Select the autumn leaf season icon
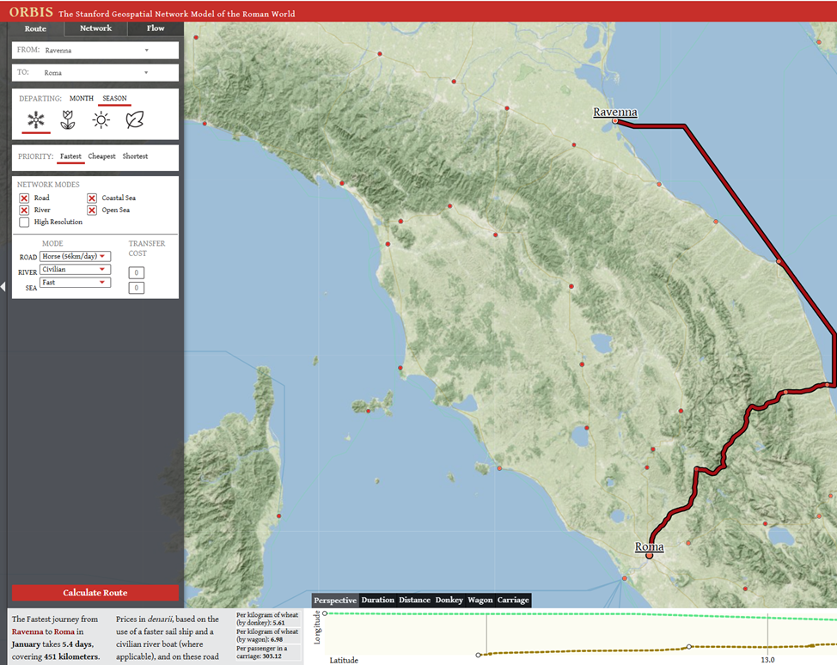Viewport: 837px width, 665px height. (x=135, y=120)
